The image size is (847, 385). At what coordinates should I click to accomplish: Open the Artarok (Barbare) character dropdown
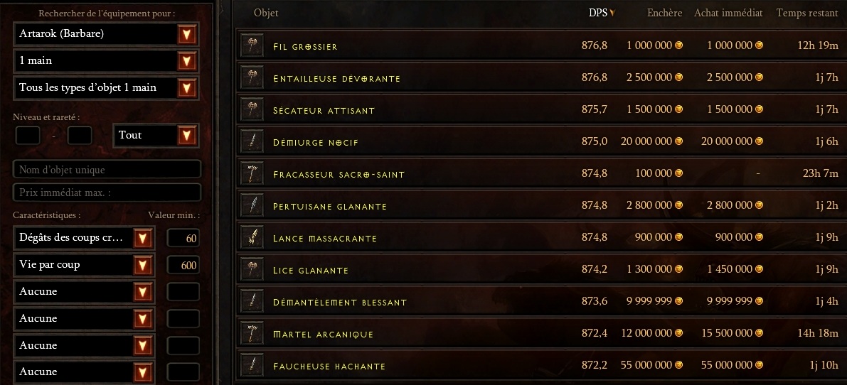107,34
